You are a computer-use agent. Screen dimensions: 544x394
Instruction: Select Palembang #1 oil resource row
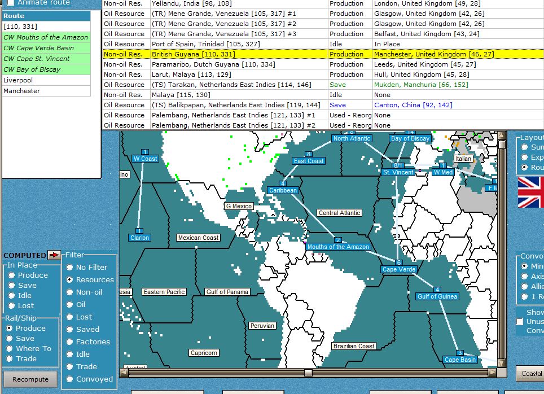point(323,115)
